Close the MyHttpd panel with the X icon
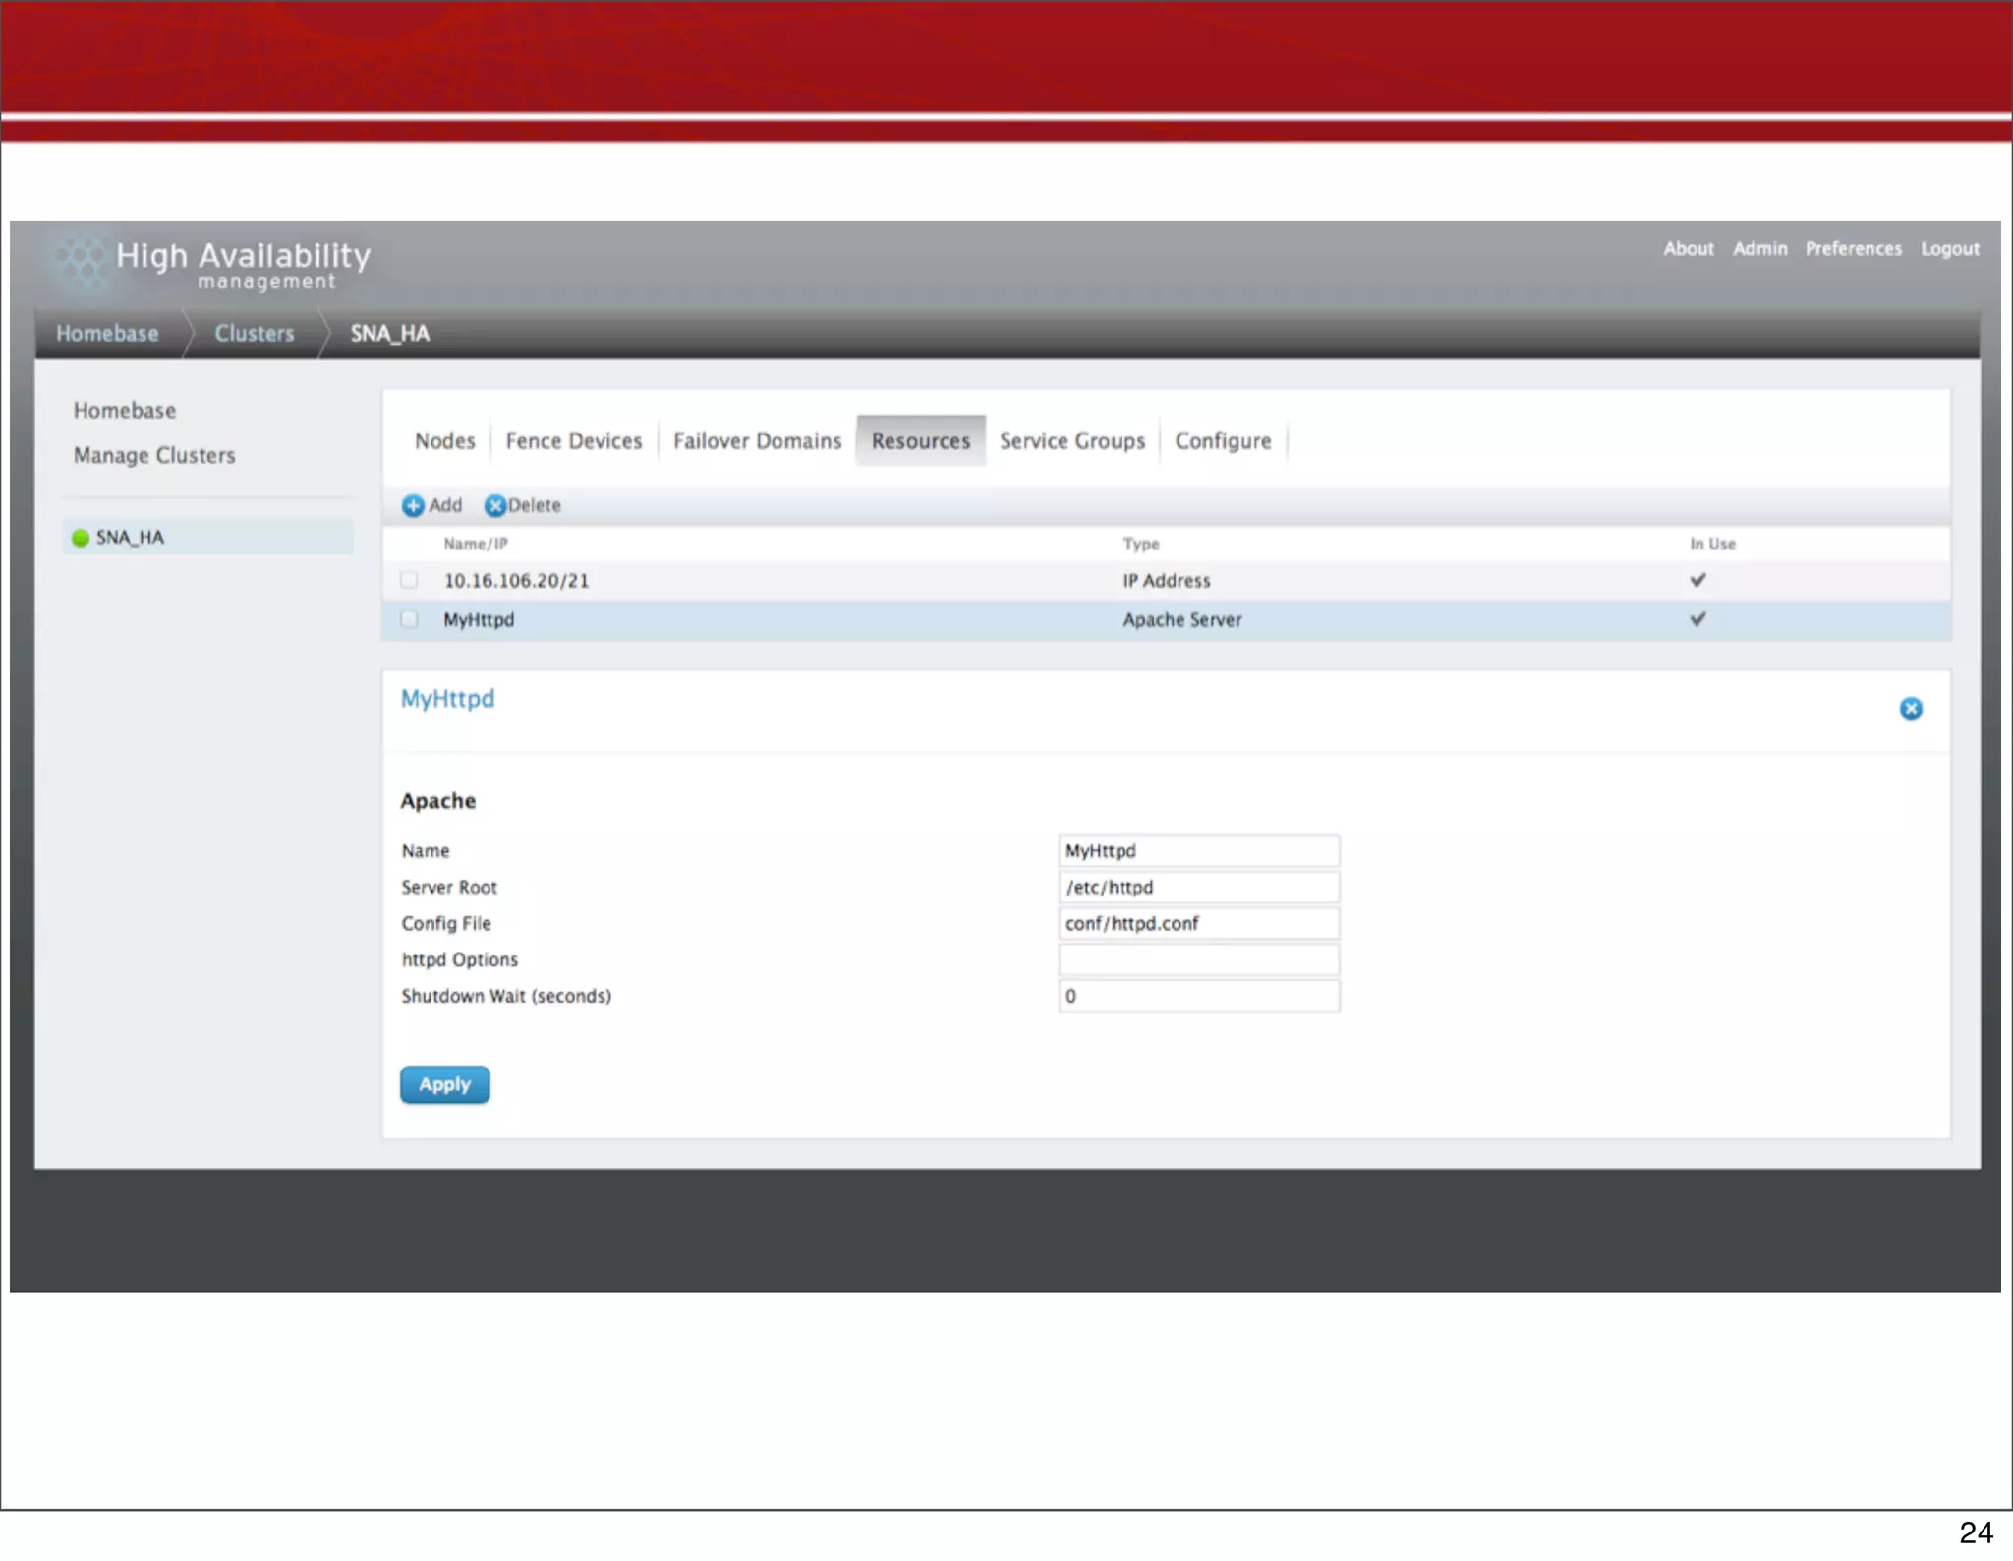2013x1561 pixels. (x=1910, y=709)
